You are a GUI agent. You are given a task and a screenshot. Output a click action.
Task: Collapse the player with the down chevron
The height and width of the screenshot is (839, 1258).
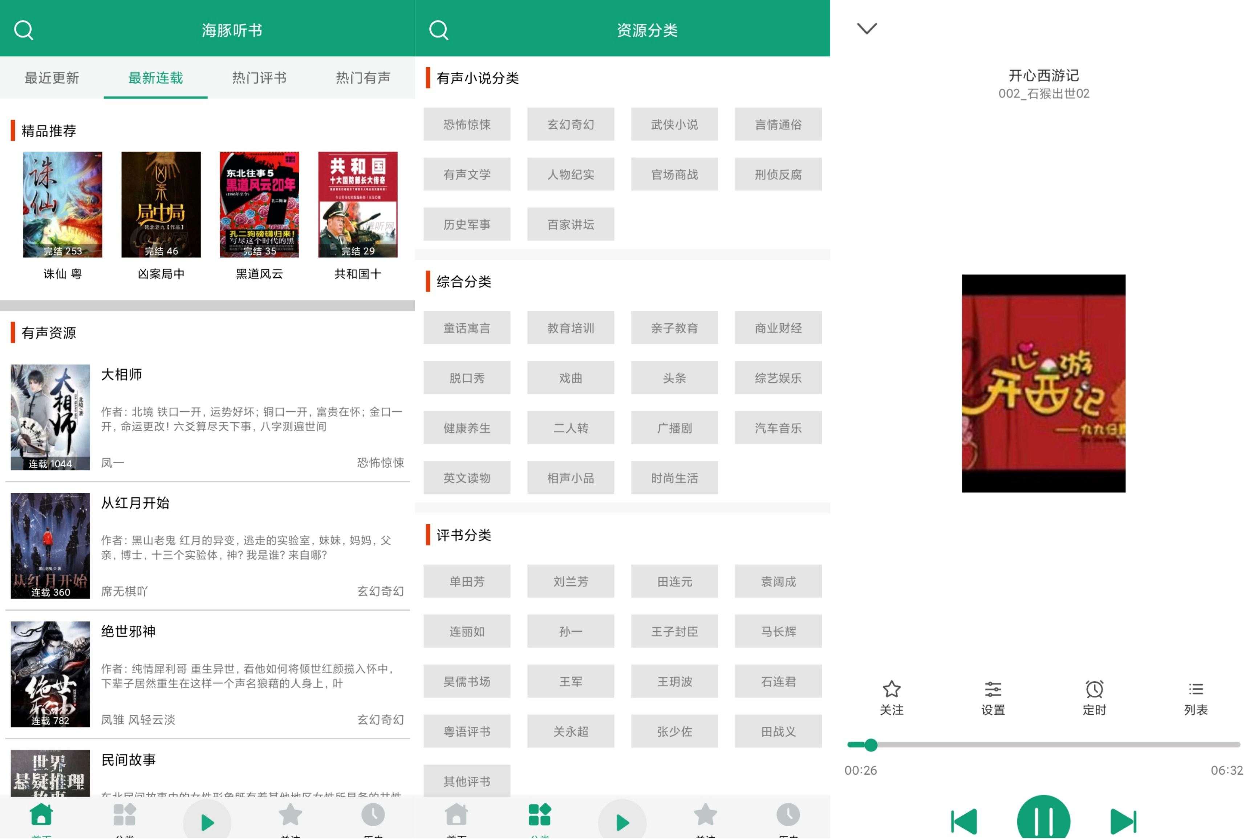pos(867,27)
